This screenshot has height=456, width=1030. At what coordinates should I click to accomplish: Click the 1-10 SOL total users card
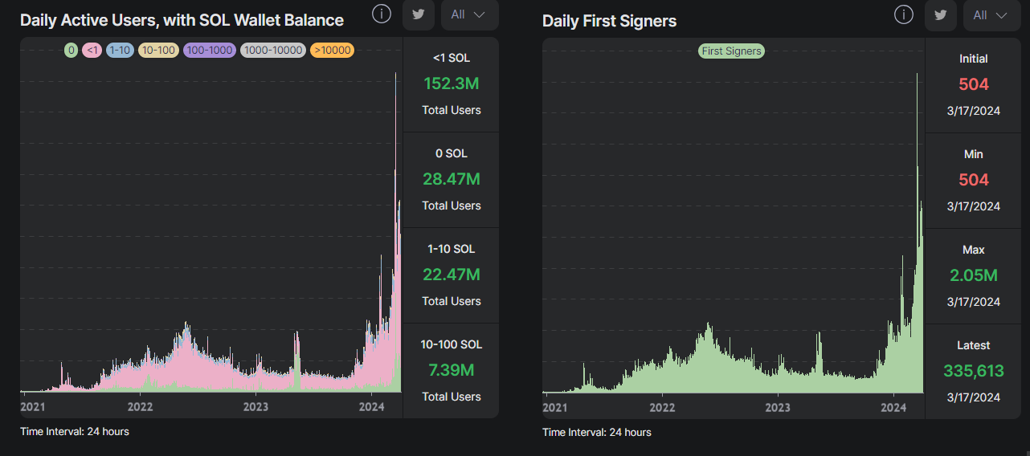tap(451, 275)
